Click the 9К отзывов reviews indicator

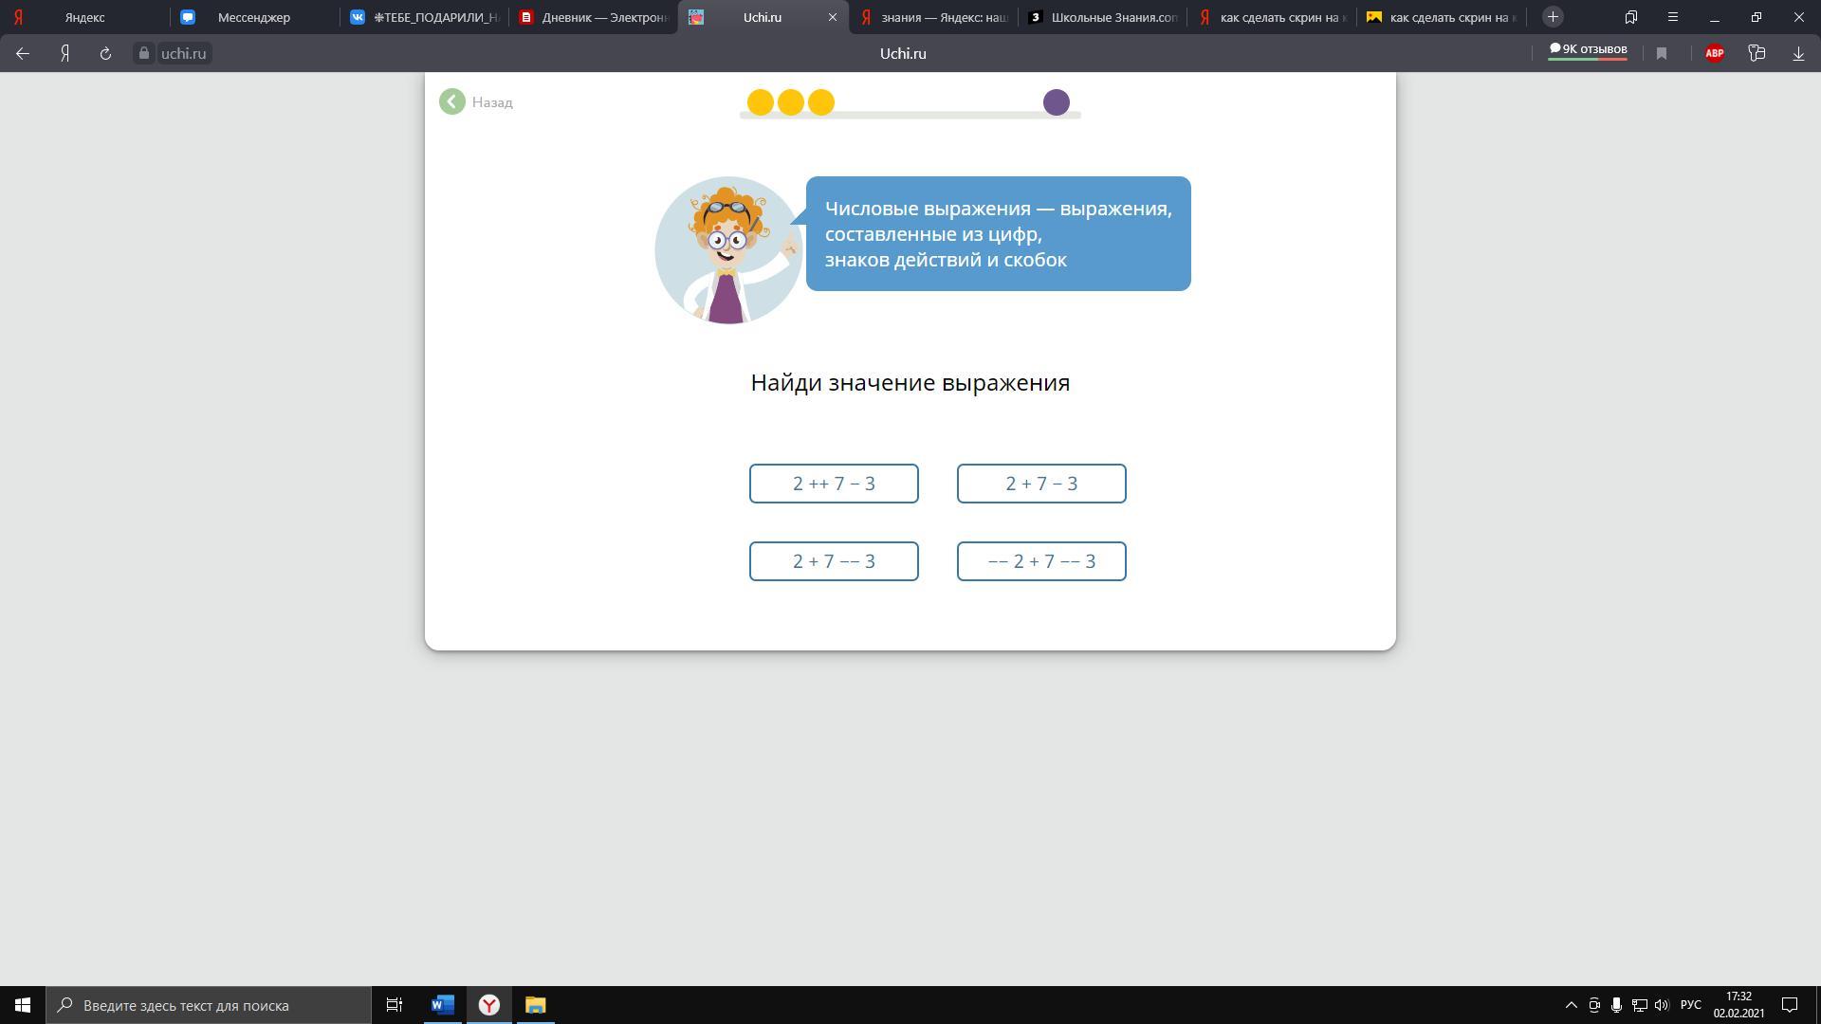(x=1588, y=50)
